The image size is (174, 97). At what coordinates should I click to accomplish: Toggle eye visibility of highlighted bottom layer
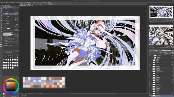coord(150,96)
